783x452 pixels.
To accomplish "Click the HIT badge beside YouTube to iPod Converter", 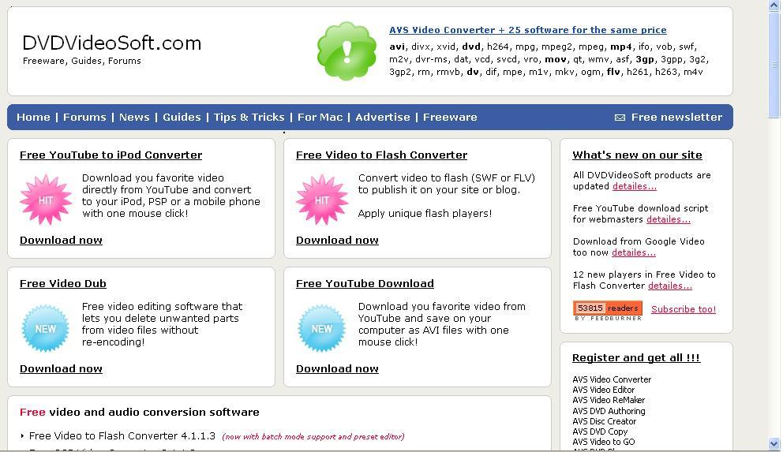I will (46, 200).
